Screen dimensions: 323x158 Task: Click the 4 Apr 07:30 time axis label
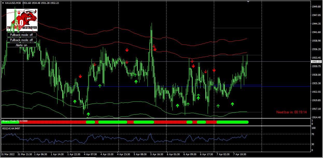coord(91,154)
